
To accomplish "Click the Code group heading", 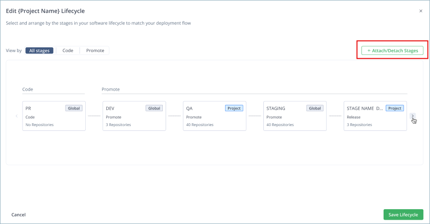I will 28,89.
